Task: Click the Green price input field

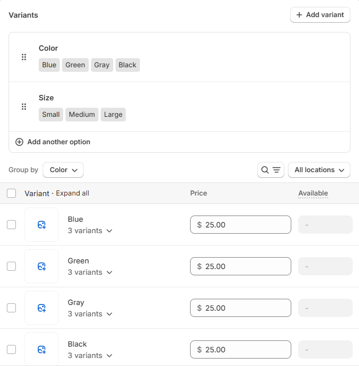Action: (241, 266)
